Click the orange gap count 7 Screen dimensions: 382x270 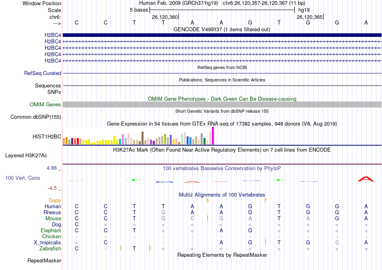[x=265, y=201]
